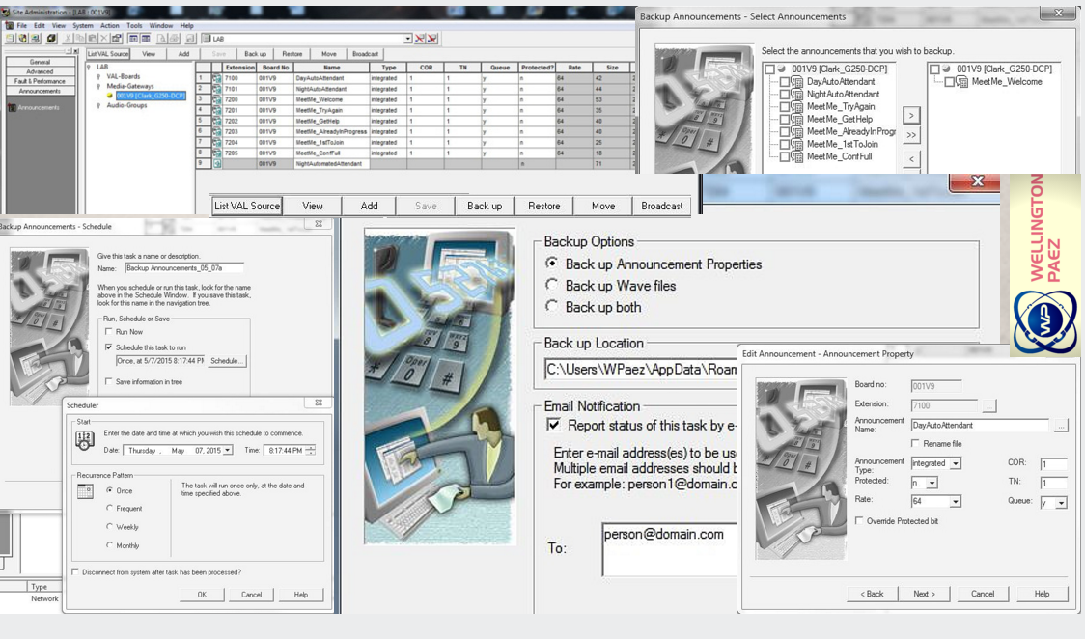1085x639 pixels.
Task: Select the Frequent recurrence radio button
Action: coord(109,509)
